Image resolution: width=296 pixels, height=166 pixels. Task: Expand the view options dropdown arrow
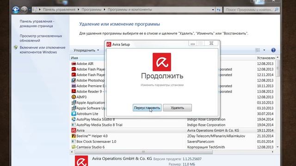(x=264, y=50)
